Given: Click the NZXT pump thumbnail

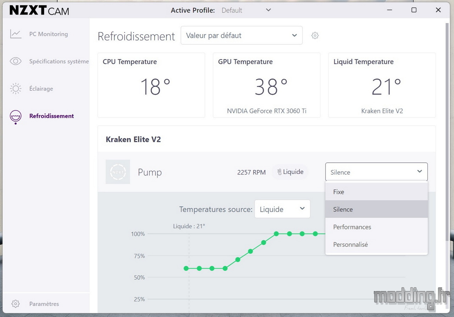Looking at the screenshot, I should click(x=118, y=172).
